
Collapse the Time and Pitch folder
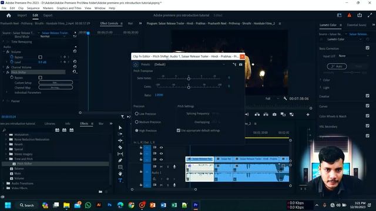[6, 159]
